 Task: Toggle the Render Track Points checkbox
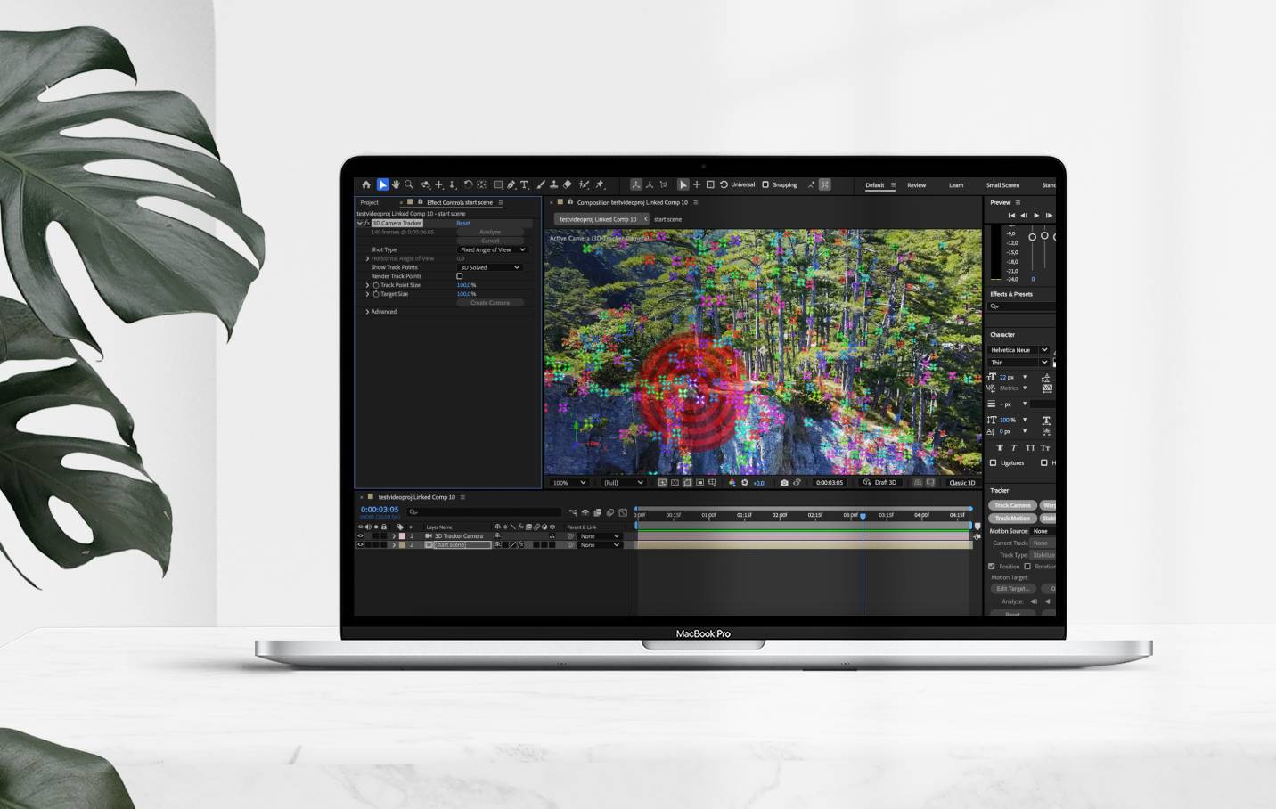460,276
